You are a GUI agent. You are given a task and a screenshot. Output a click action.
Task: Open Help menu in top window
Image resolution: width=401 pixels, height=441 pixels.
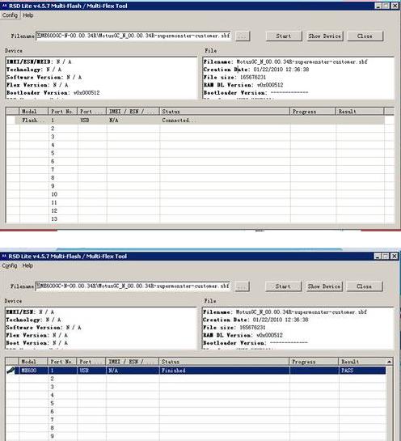tap(27, 15)
